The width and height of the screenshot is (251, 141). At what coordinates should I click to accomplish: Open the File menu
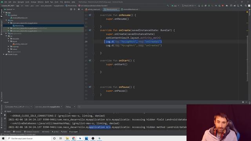(6, 2)
